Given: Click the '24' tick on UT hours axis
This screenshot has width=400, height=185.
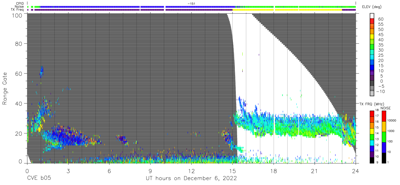Looking at the screenshot, I should pyautogui.click(x=356, y=171).
